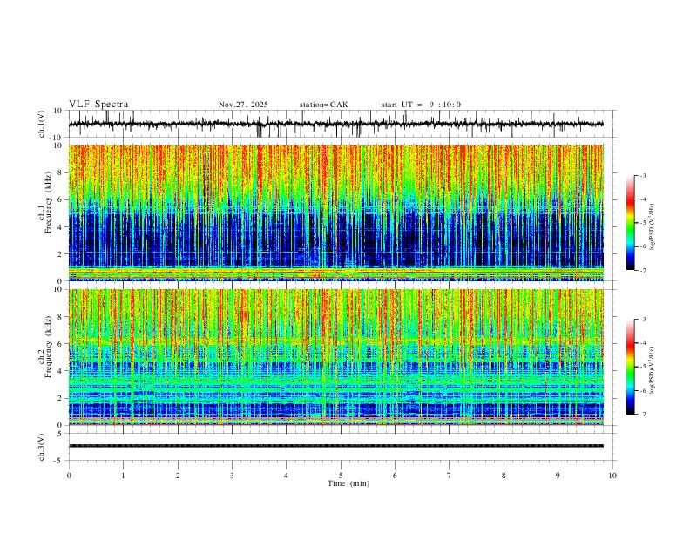
Task: Click the '-3' value on ch.1 color bar
Action: pos(642,176)
